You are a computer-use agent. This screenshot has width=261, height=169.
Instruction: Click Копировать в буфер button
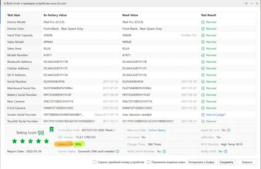[201, 162]
